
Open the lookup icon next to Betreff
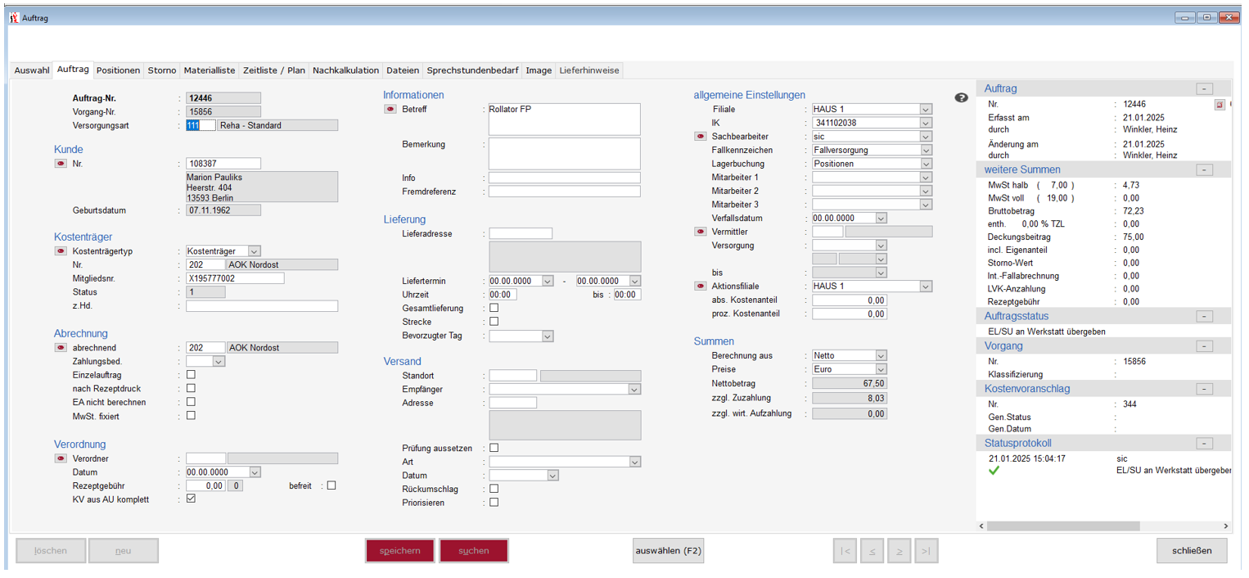[x=390, y=109]
